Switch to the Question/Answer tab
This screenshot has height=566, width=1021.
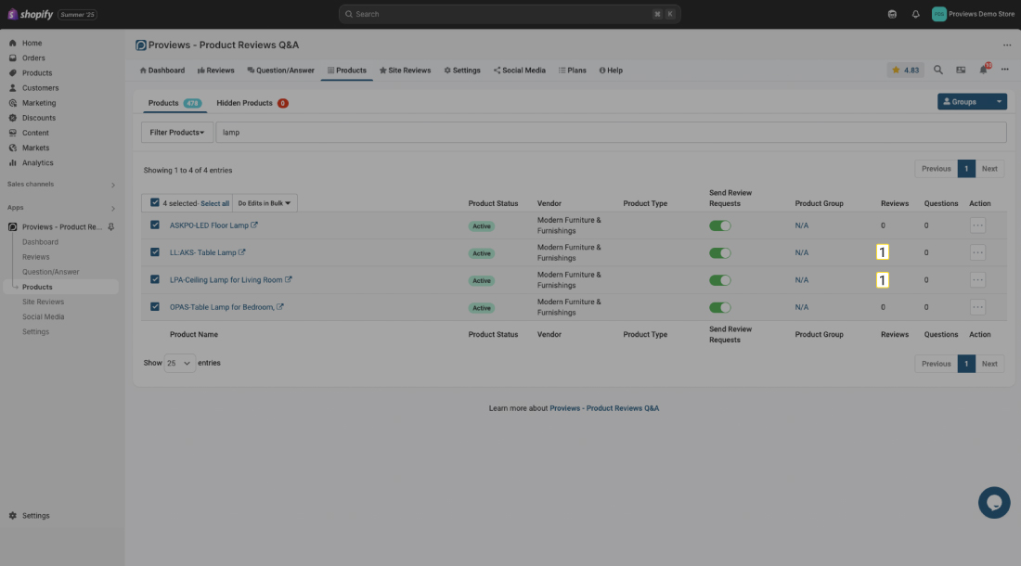click(280, 71)
